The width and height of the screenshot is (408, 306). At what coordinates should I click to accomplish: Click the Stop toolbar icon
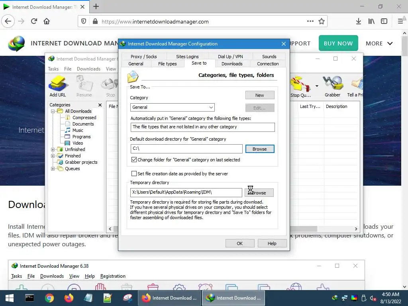[x=110, y=86]
